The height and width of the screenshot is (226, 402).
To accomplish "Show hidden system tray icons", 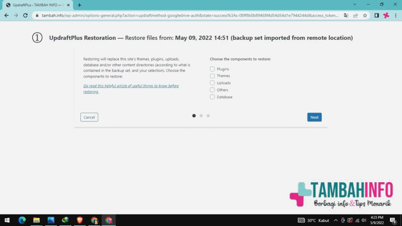I will (336, 220).
